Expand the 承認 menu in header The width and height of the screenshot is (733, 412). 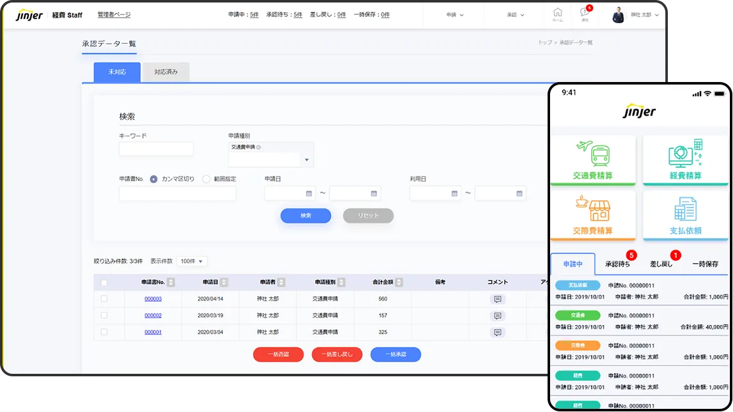(515, 15)
